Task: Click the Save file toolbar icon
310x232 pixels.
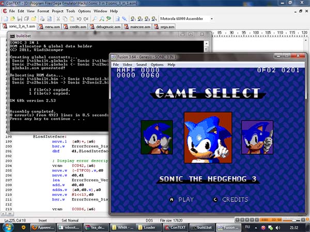Action: pos(21,19)
